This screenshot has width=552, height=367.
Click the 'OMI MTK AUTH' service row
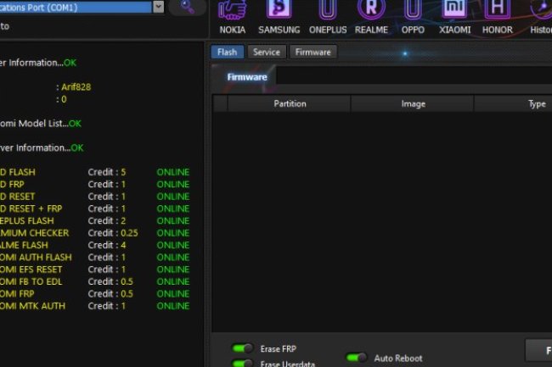(94, 306)
